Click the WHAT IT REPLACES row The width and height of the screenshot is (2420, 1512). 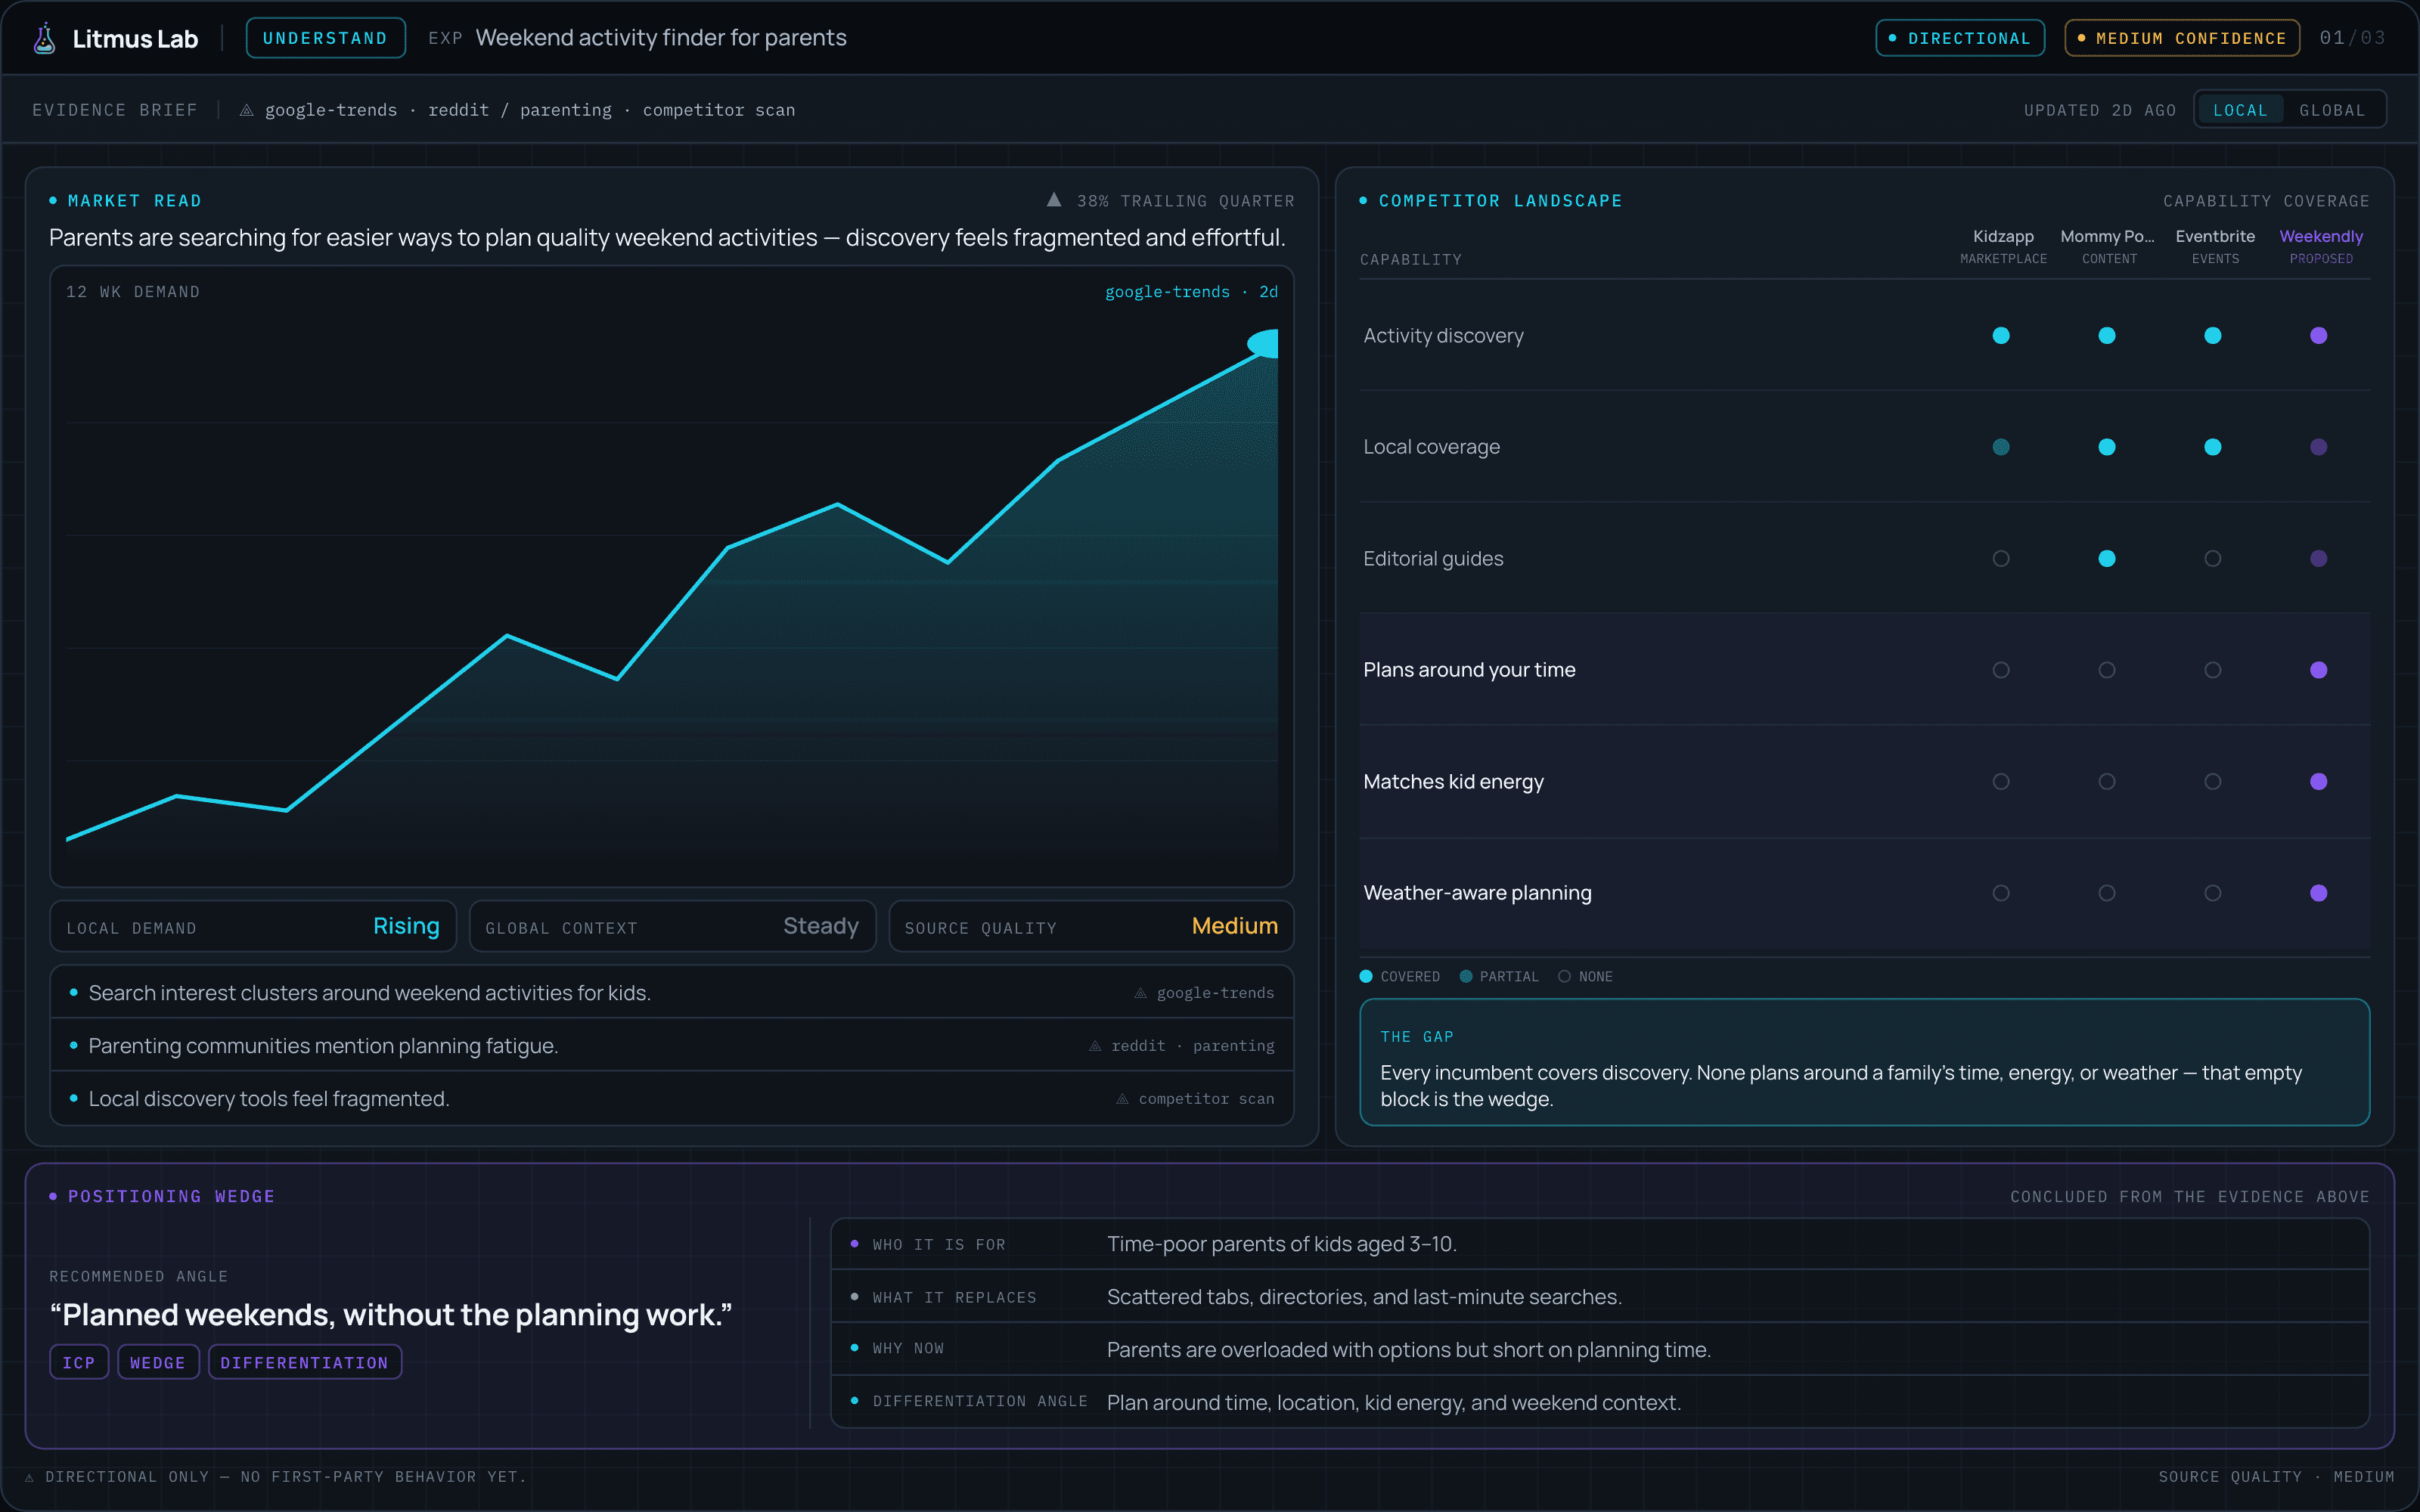pos(1600,1297)
